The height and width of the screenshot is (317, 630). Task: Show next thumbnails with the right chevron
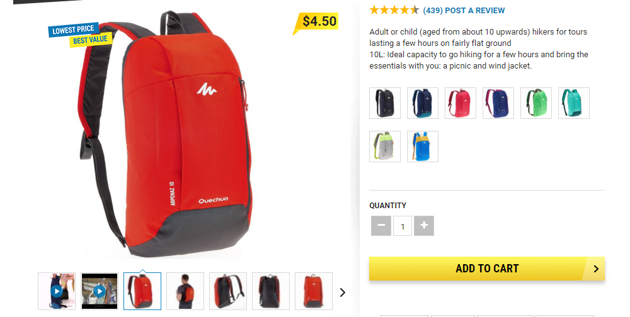[343, 292]
